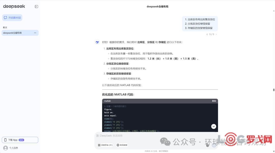275x153 pixels.
Task: Click the user avatar icon at bottom left
Action: [5, 148]
